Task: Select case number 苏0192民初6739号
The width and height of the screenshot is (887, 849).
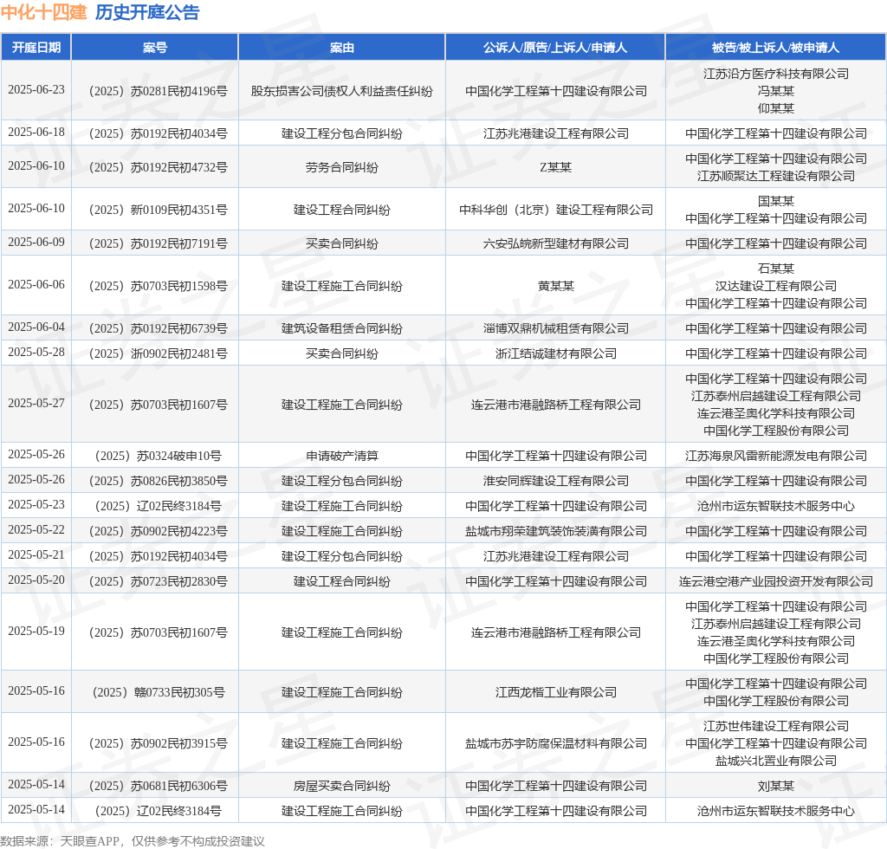Action: point(159,328)
